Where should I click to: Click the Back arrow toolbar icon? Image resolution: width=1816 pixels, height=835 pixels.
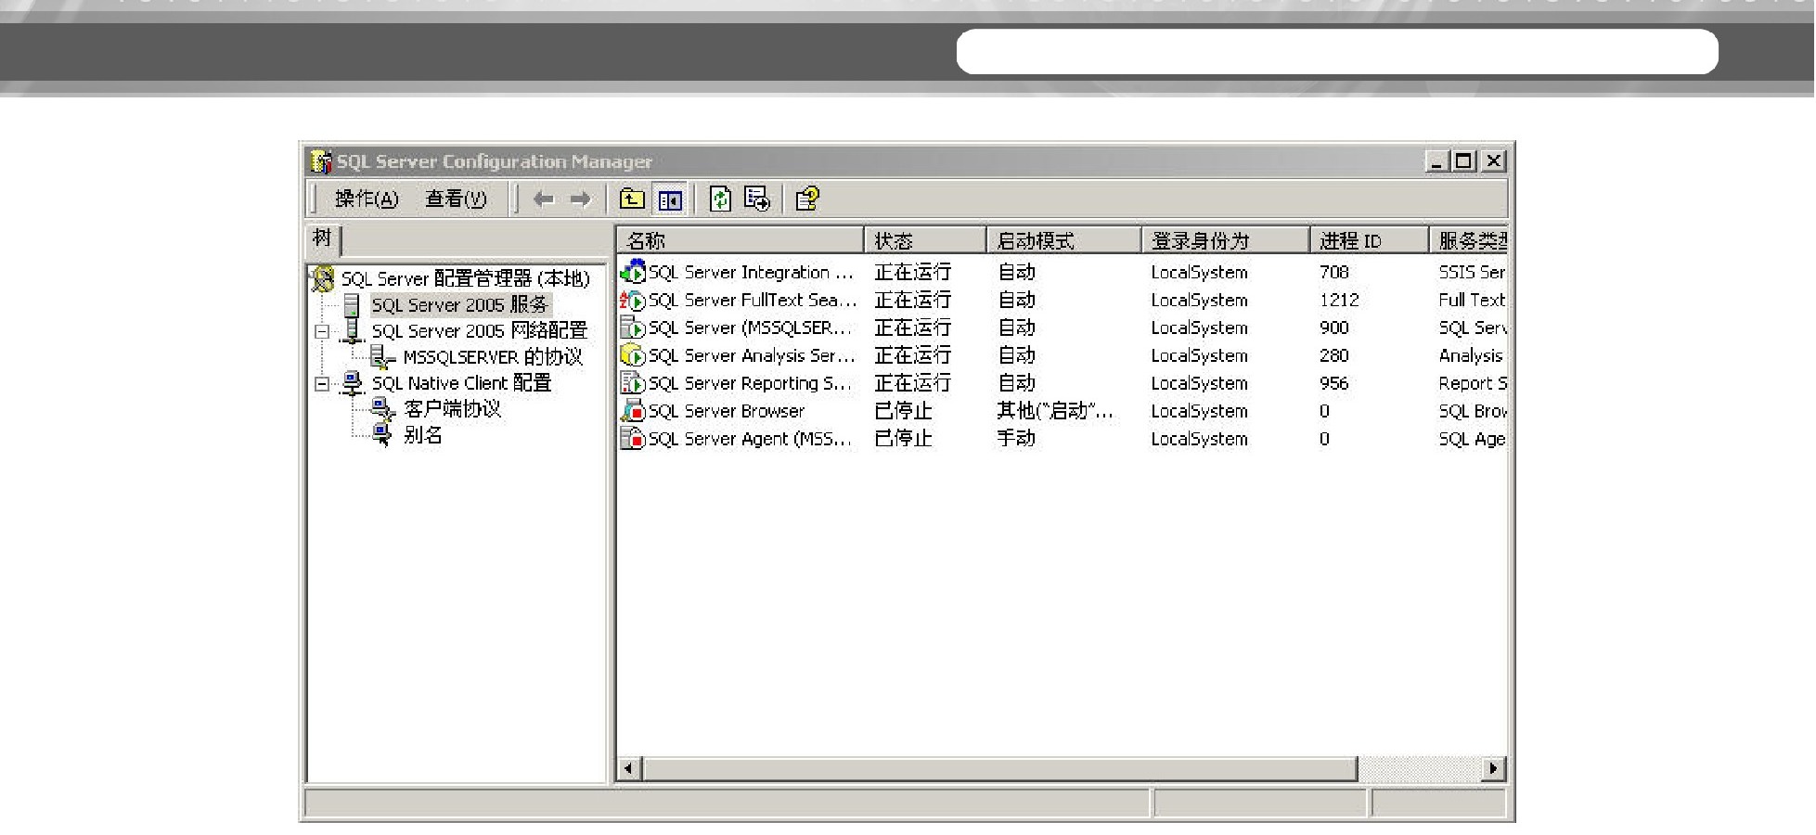[544, 199]
